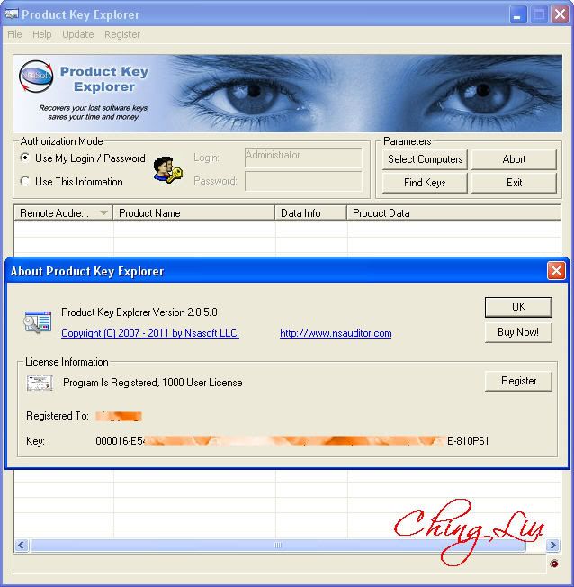Click the Buy Now! button

click(x=517, y=332)
